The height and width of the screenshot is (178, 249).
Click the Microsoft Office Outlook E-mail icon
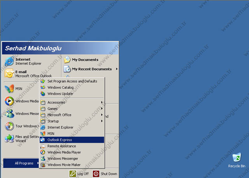tap(9, 74)
